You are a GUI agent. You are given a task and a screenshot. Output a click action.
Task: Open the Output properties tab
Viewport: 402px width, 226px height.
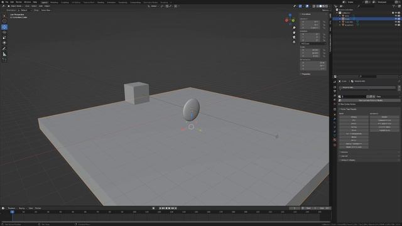pos(335,92)
